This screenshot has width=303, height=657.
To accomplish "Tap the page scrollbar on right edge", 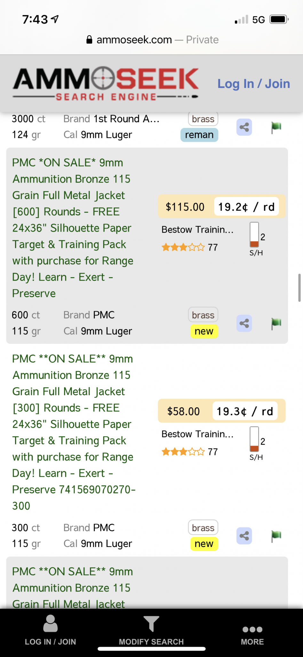I will (x=299, y=287).
